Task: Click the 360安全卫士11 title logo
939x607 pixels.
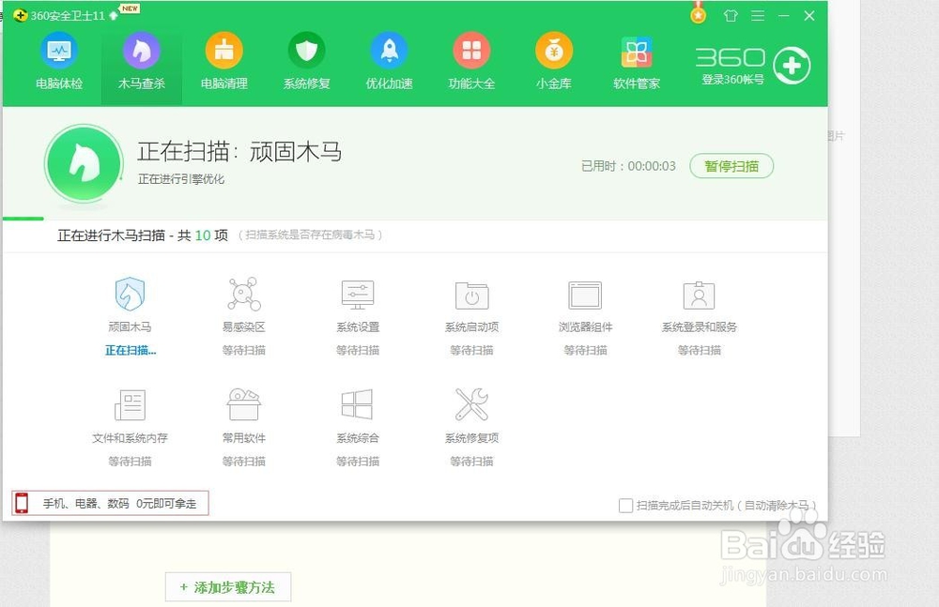Action: tap(21, 16)
